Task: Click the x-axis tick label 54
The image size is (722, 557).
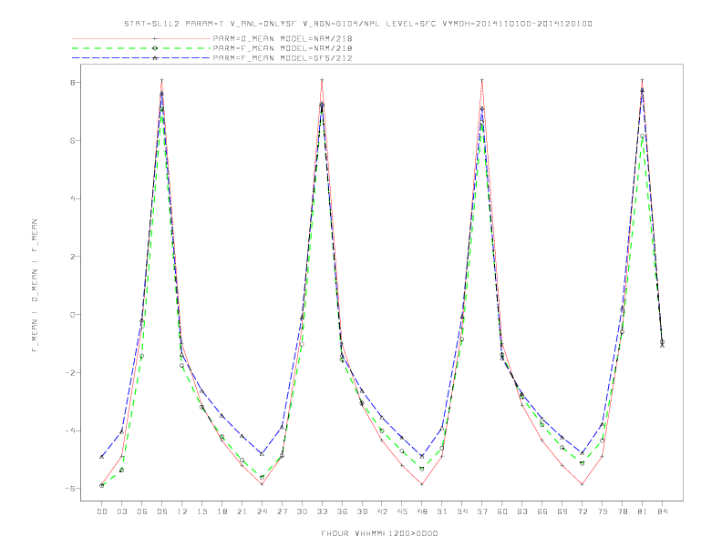Action: 462,511
